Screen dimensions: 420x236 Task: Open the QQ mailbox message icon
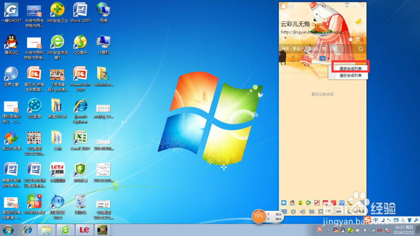[x=357, y=39]
